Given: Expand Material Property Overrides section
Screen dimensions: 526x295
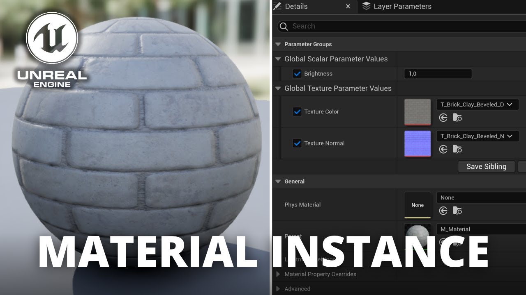Looking at the screenshot, I should [278, 274].
